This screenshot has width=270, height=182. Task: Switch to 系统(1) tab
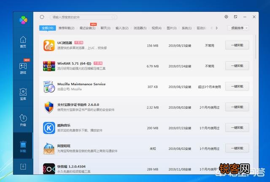(186, 28)
